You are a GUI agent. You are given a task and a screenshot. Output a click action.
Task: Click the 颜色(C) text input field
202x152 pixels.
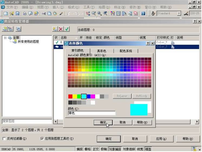(92, 113)
